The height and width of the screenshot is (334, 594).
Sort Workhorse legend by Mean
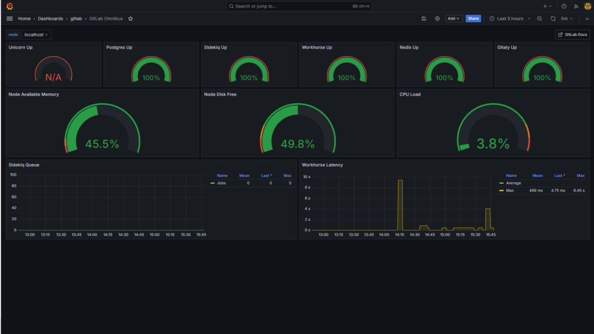coord(538,175)
